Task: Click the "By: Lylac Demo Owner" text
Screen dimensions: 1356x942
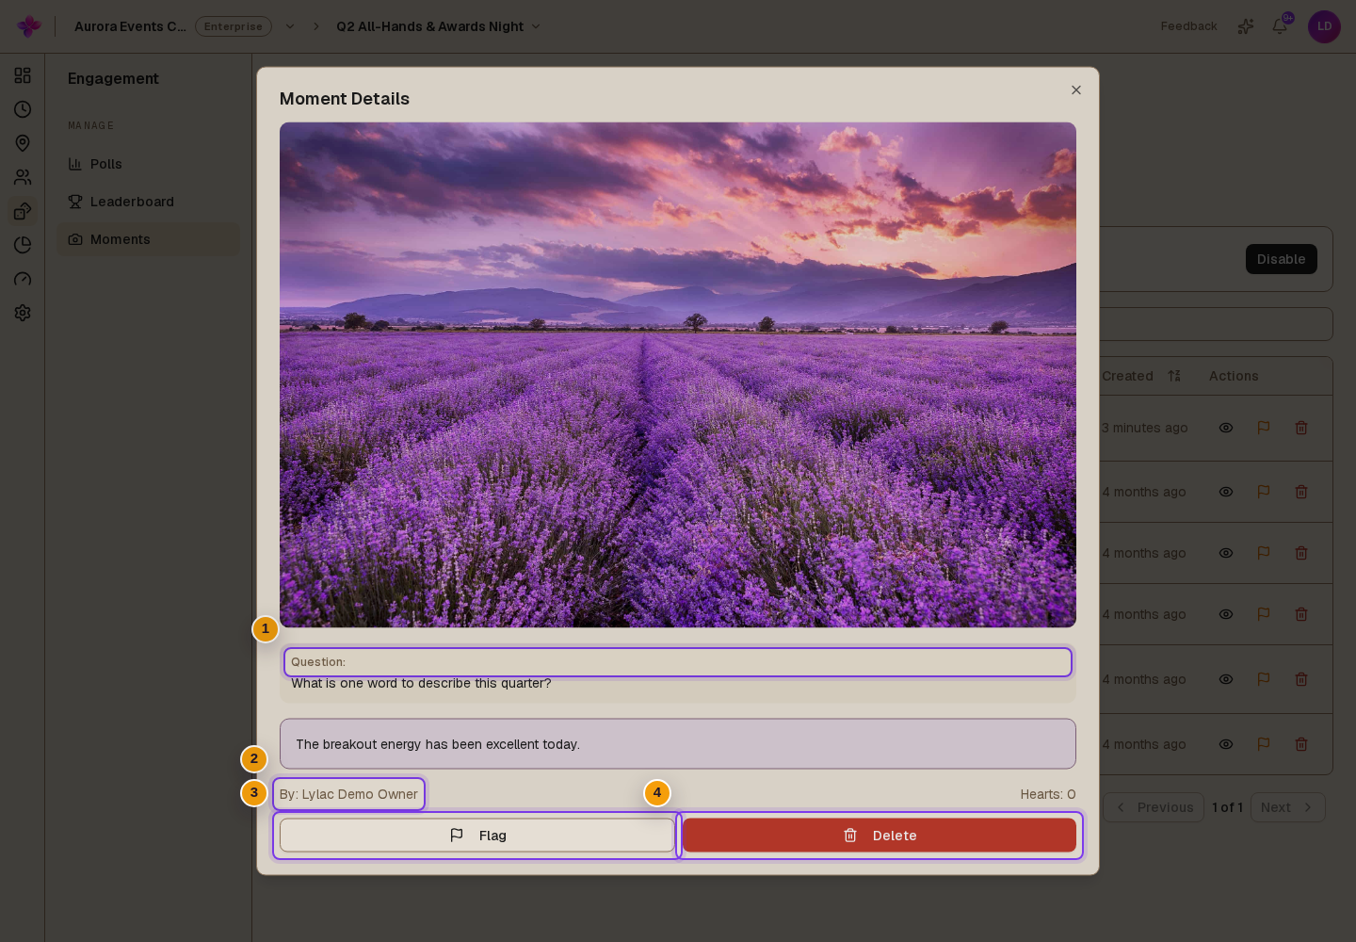Action: [x=348, y=794]
